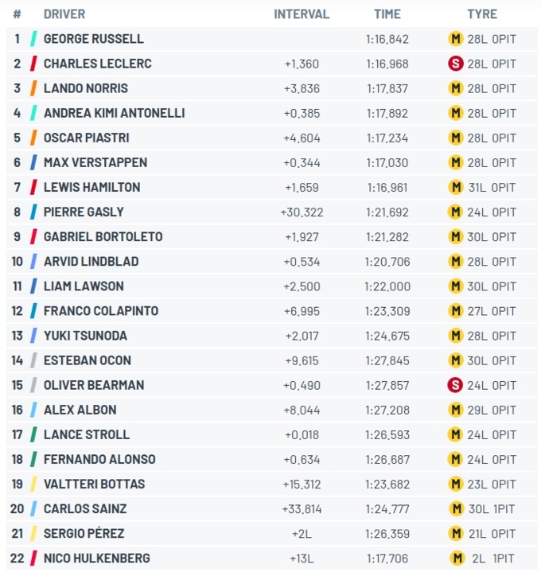Image resolution: width=541 pixels, height=572 pixels.
Task: Click the TIME column header
Action: 387,14
